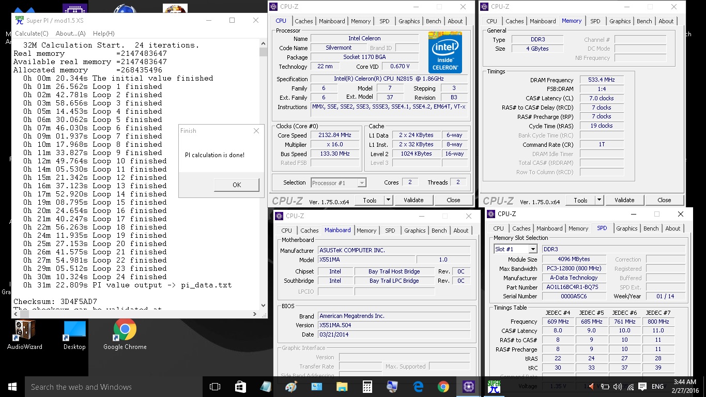
Task: Click Super PI horizontal scrollbar right arrow
Action: point(255,314)
